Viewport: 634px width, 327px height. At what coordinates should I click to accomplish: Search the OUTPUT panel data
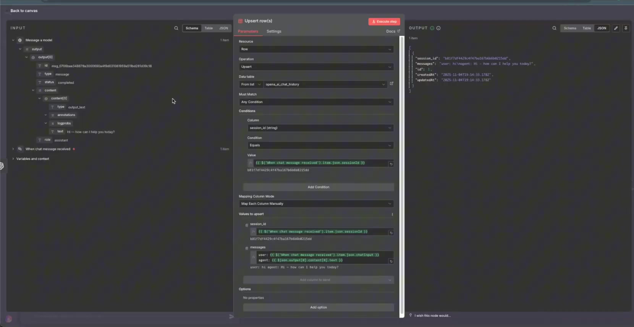pyautogui.click(x=554, y=28)
